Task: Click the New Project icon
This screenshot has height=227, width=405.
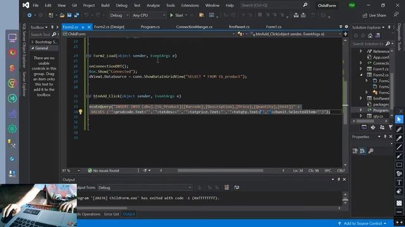Action: point(51,15)
